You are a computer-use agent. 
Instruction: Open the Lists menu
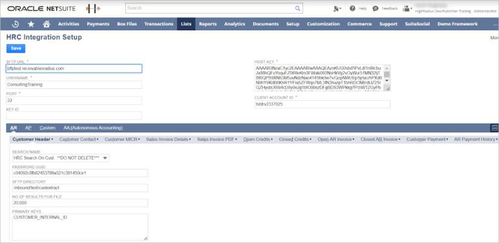click(186, 24)
